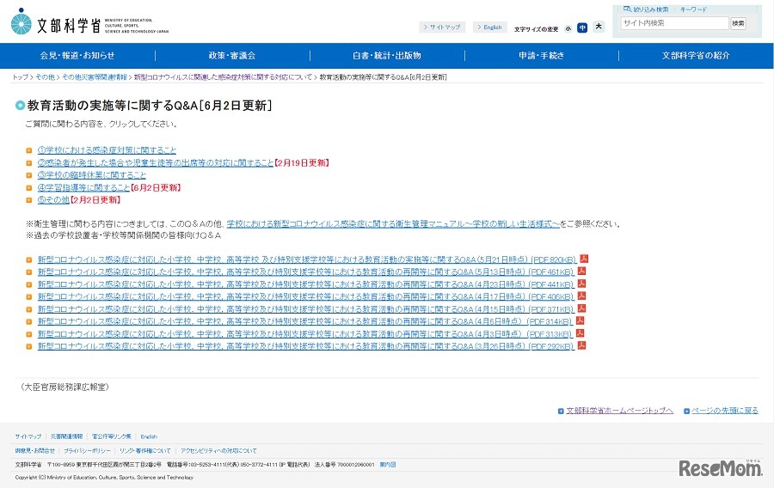Viewport: 774px width, 488px height.
Task: Click the MEXT logo in the header
Action: [x=89, y=23]
